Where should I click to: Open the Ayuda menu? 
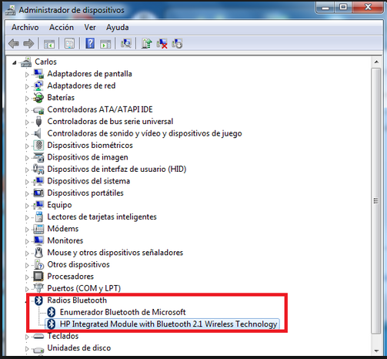pyautogui.click(x=118, y=27)
